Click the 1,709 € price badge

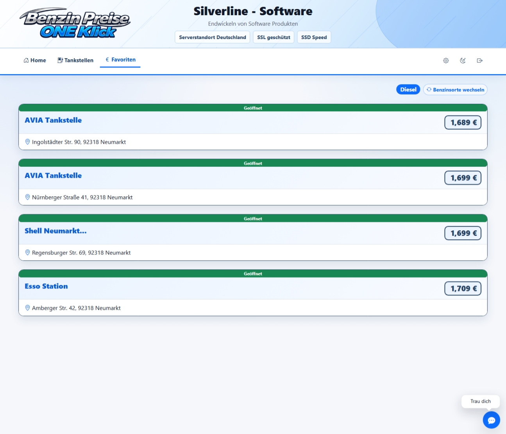[463, 289]
